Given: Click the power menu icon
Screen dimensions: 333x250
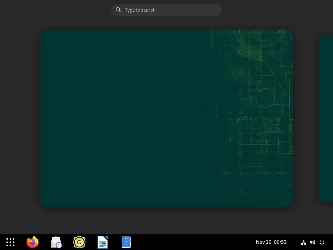Looking at the screenshot, I should coord(322,242).
